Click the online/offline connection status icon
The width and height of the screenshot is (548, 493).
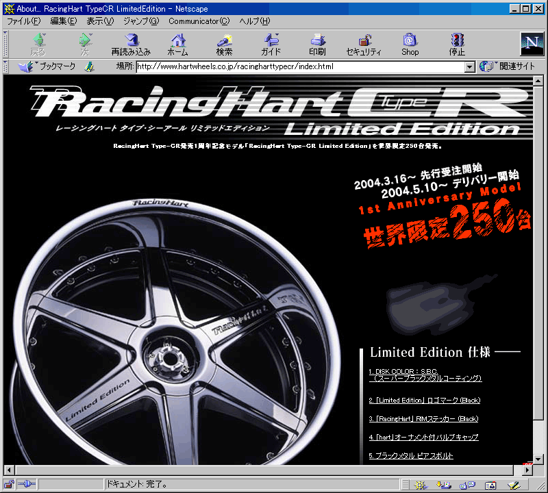27,484
